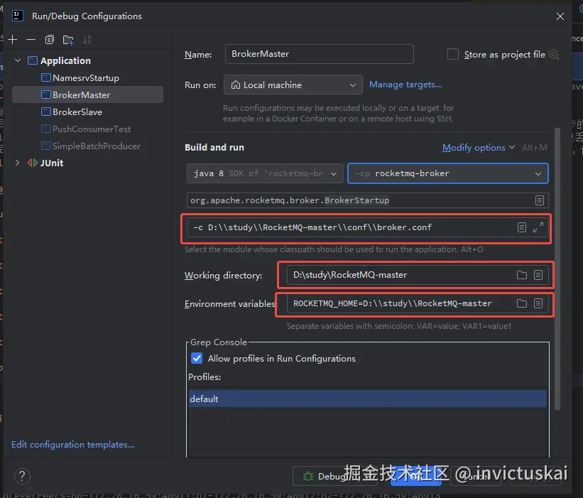Viewport: 583px width, 498px height.
Task: Click the JUnit type icon
Action: [33, 163]
